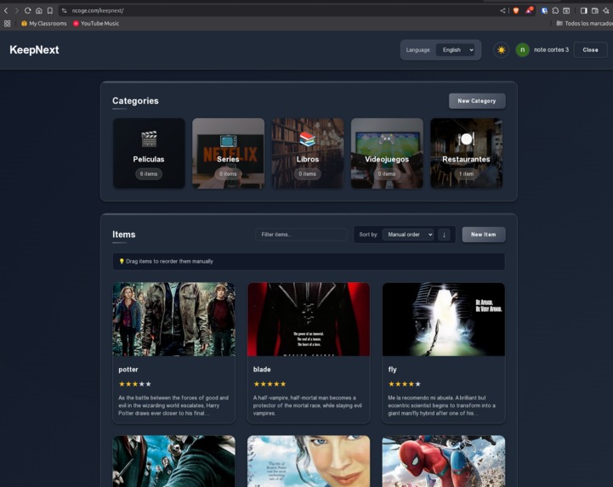Open Brave Rewards triangle icon
Viewport: 613px width, 487px height.
pyautogui.click(x=530, y=10)
